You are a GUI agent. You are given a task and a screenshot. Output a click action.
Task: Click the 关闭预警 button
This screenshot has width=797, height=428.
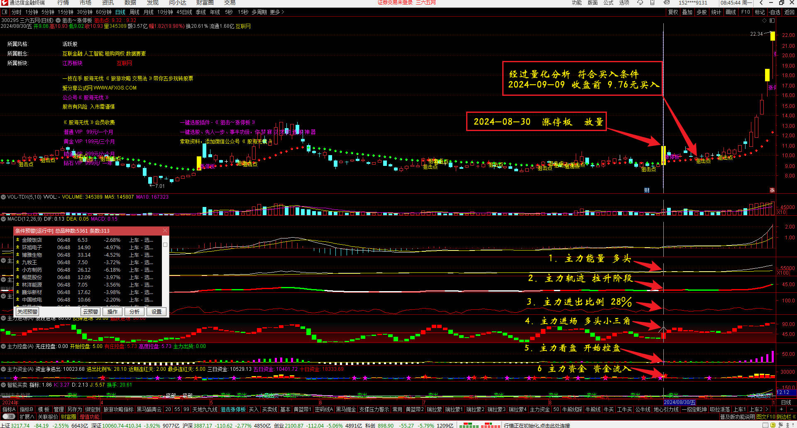pyautogui.click(x=27, y=311)
